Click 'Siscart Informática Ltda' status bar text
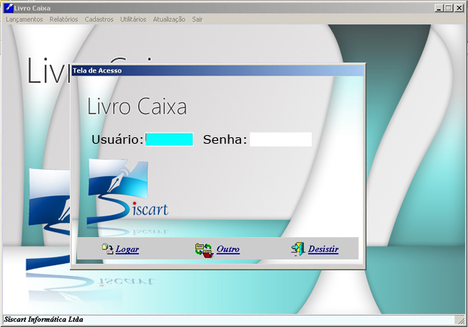 click(44, 320)
